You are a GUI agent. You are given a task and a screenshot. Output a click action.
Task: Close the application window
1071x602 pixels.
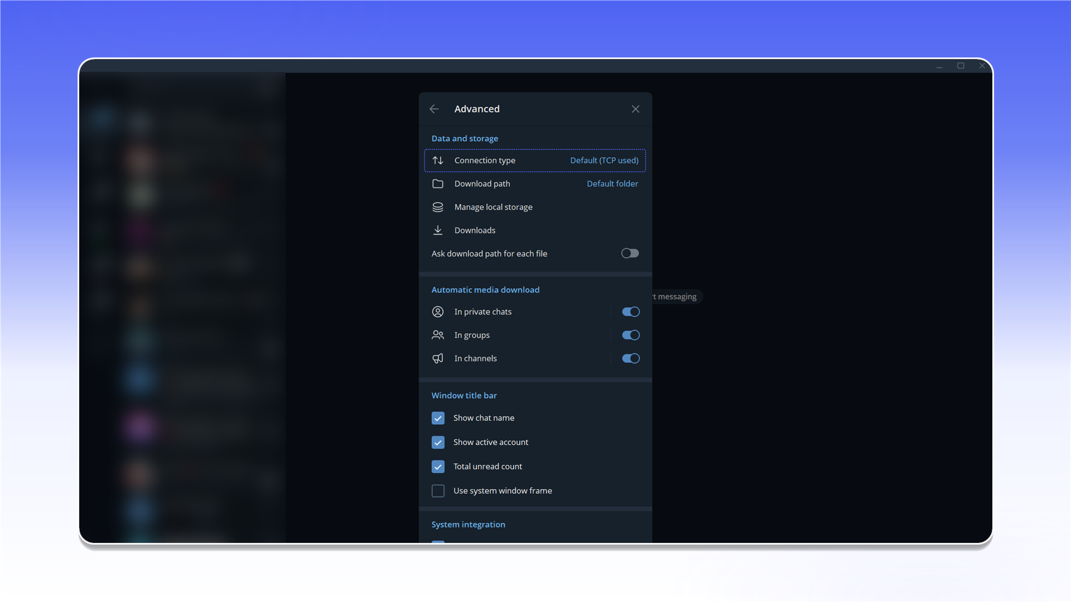click(x=982, y=66)
